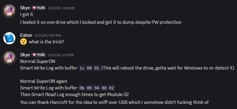Open Eaton's profile from the username

pos(26,35)
